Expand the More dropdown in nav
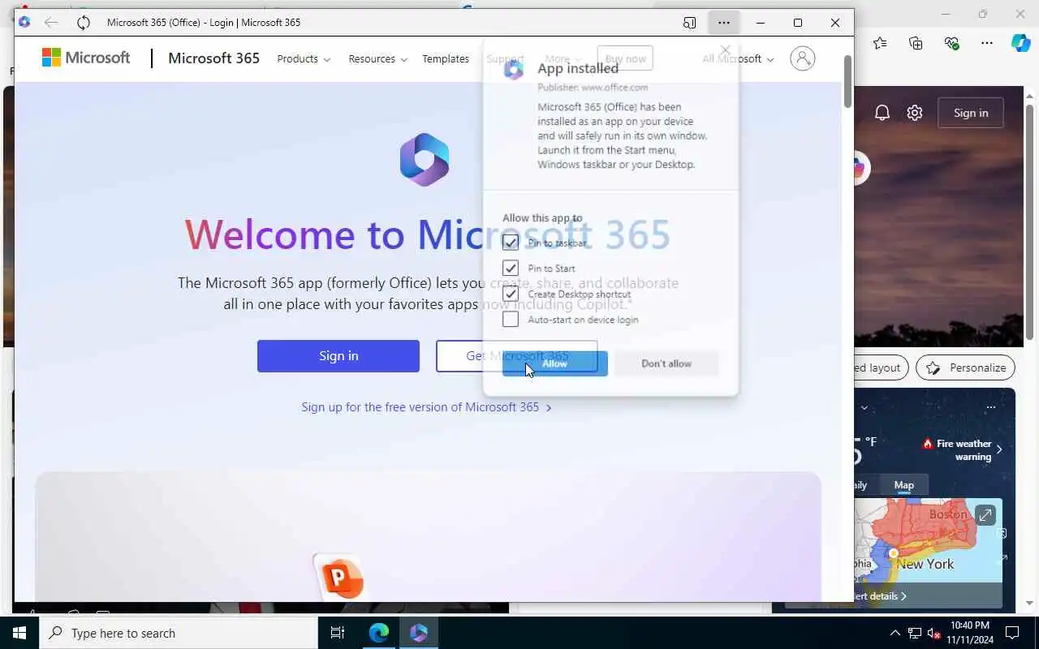 coord(563,58)
